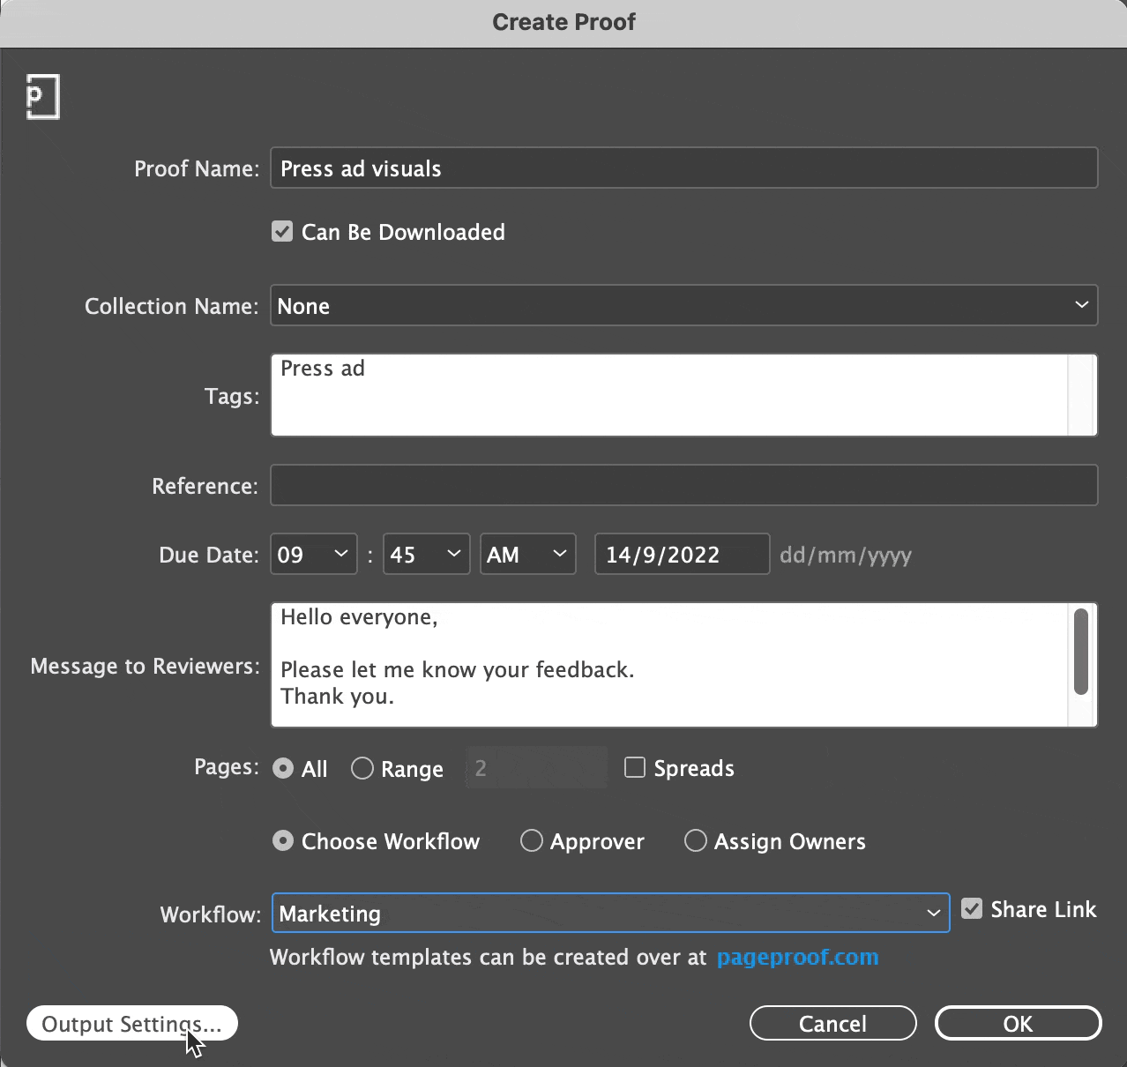The height and width of the screenshot is (1067, 1127).
Task: Select the Range pages option
Action: click(x=362, y=768)
